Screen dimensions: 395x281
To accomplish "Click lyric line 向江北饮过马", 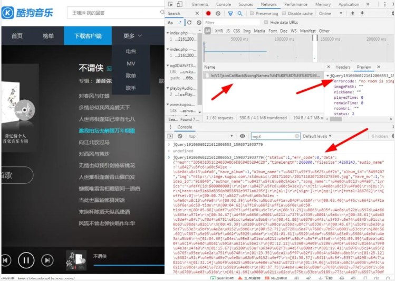I will tap(94, 142).
